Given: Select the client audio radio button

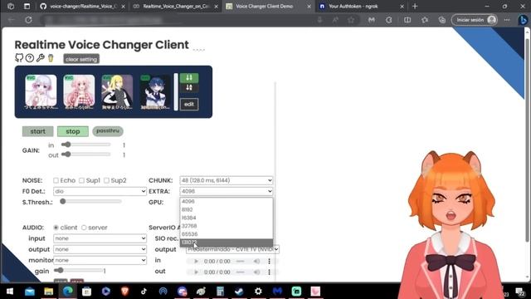Looking at the screenshot, I should [x=56, y=228].
